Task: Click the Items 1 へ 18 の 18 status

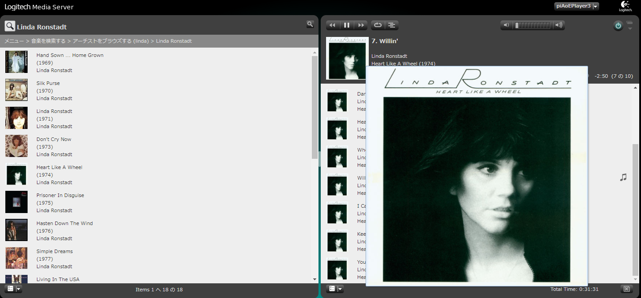Action: tap(159, 290)
